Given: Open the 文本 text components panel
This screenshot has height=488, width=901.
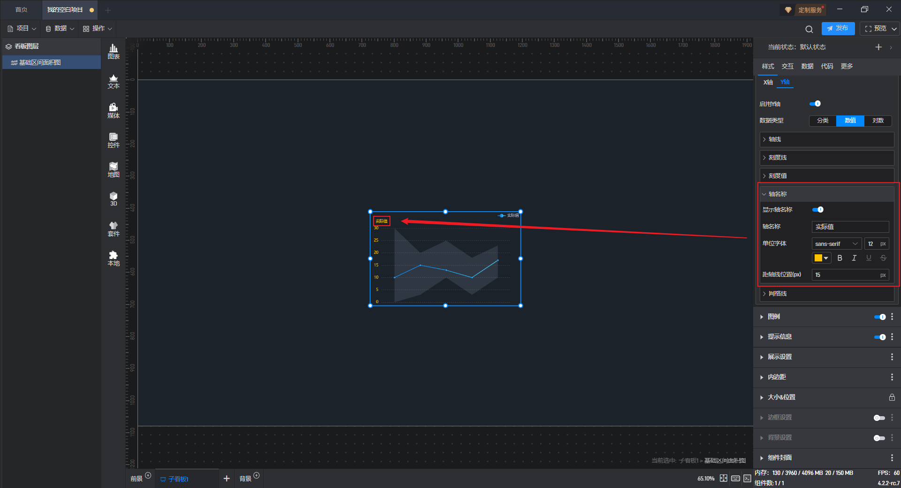Looking at the screenshot, I should pyautogui.click(x=114, y=81).
